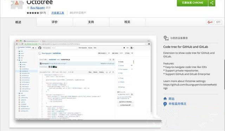The image size is (225, 131).
Task: Open the 网站 website link
Action: click(x=172, y=99)
